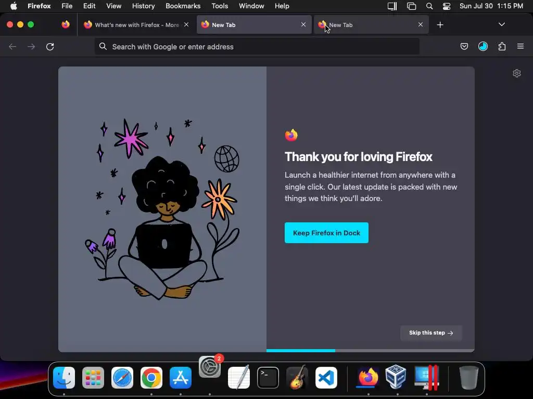The height and width of the screenshot is (399, 533).
Task: Open the Firefox application menu
Action: point(39,6)
